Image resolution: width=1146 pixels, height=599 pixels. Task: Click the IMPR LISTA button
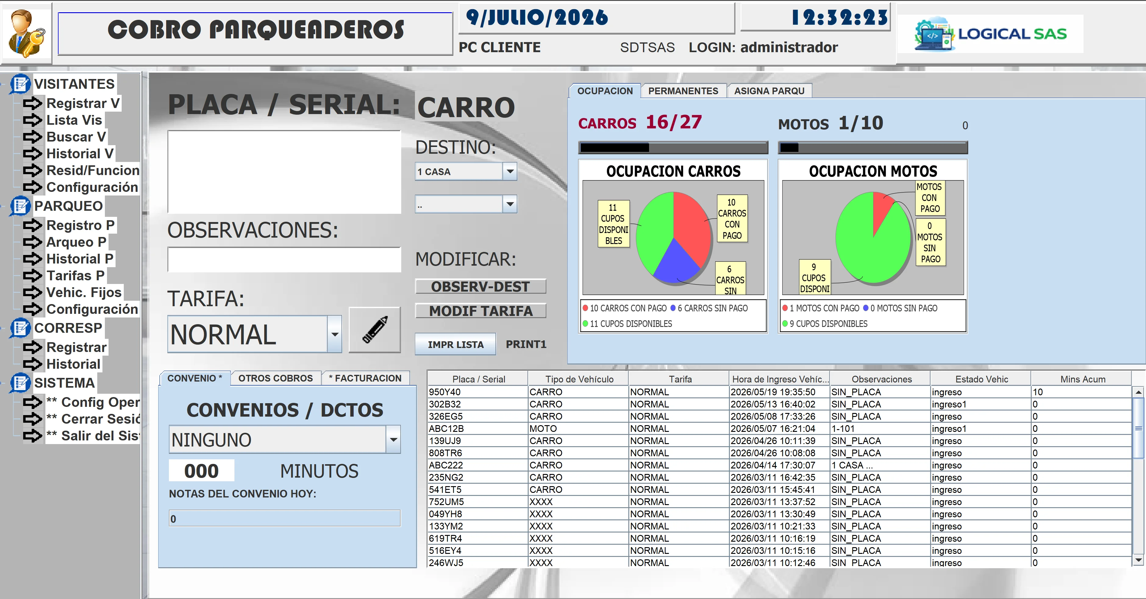(x=455, y=344)
